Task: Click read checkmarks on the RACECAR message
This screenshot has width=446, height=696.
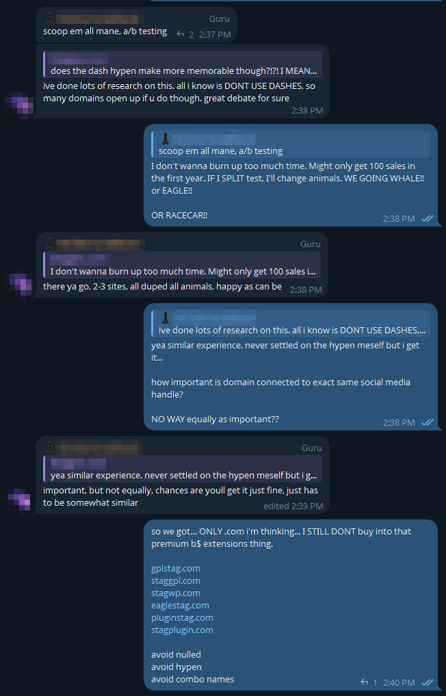Action: 428,218
